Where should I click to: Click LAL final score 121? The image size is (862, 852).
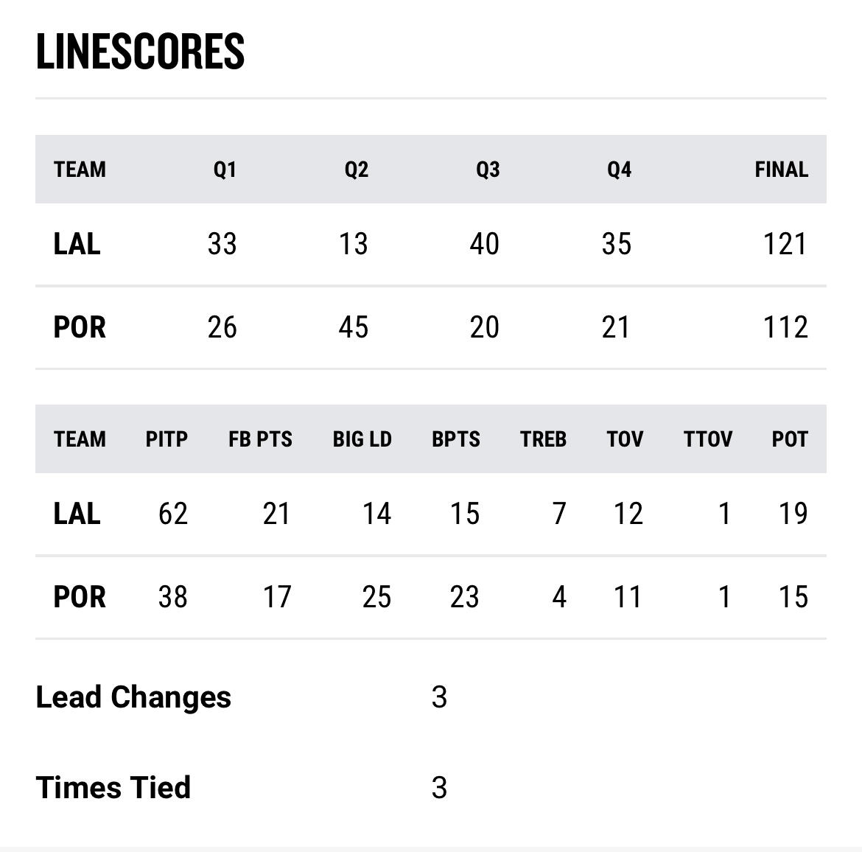785,244
